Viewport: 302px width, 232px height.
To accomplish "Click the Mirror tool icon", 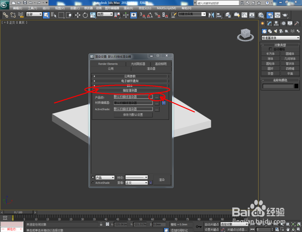I will [x=211, y=15].
